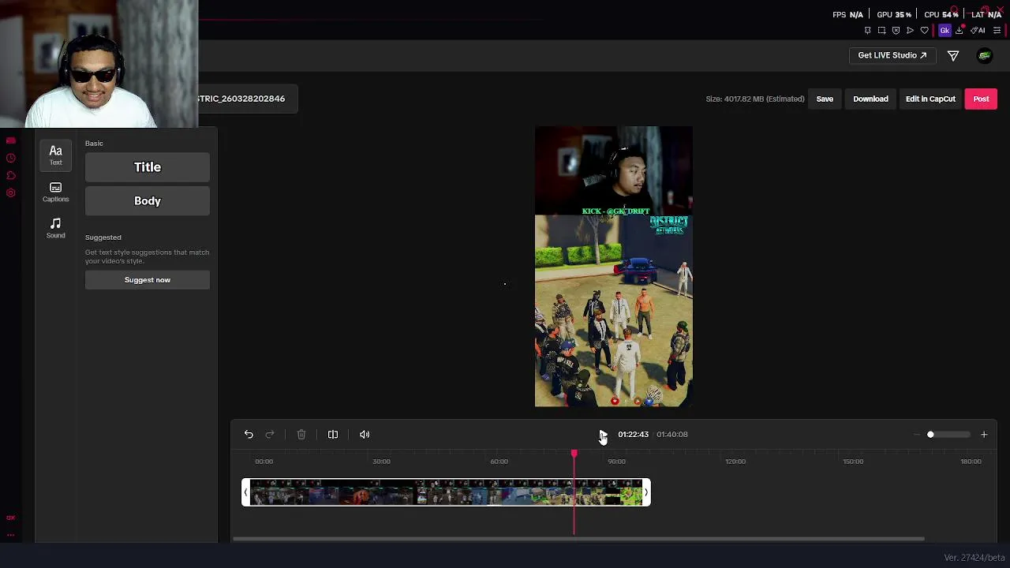
Task: Undo the last edit
Action: pyautogui.click(x=249, y=435)
